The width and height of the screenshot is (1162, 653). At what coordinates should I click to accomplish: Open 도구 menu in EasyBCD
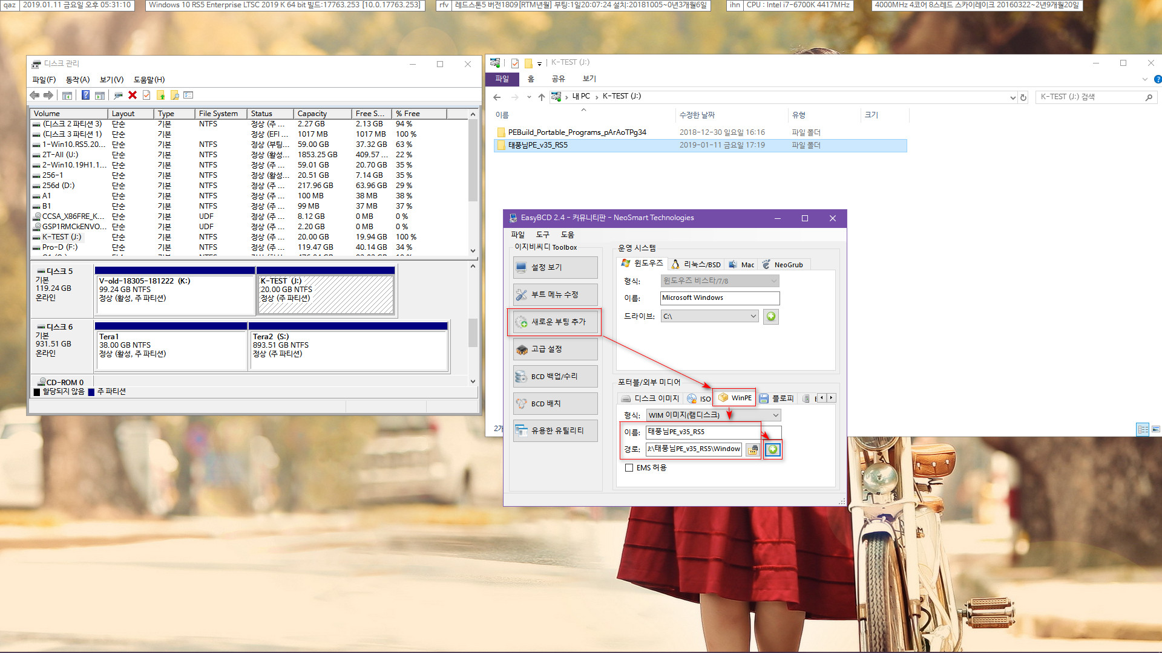542,235
